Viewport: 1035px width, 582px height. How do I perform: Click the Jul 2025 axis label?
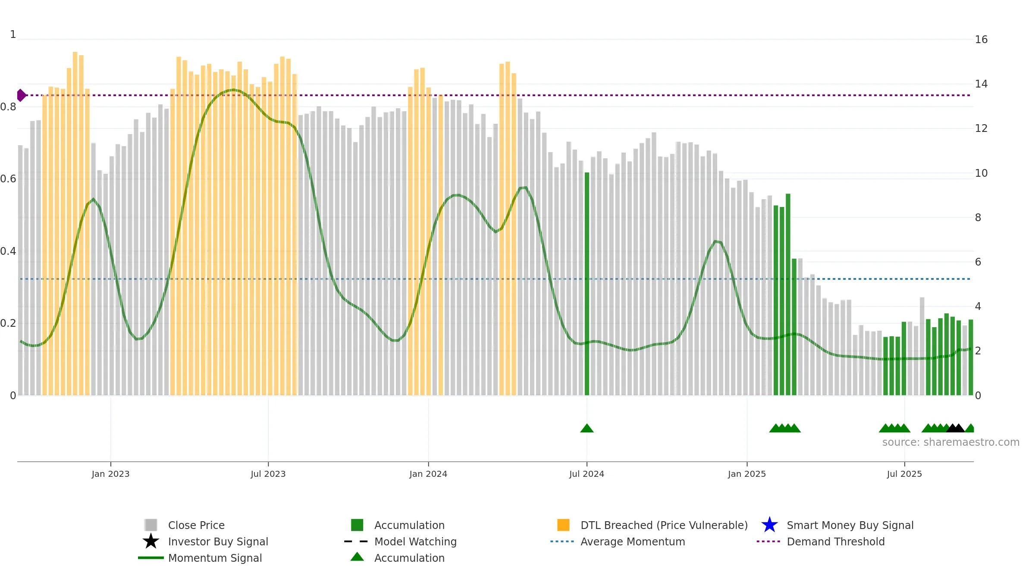point(904,474)
